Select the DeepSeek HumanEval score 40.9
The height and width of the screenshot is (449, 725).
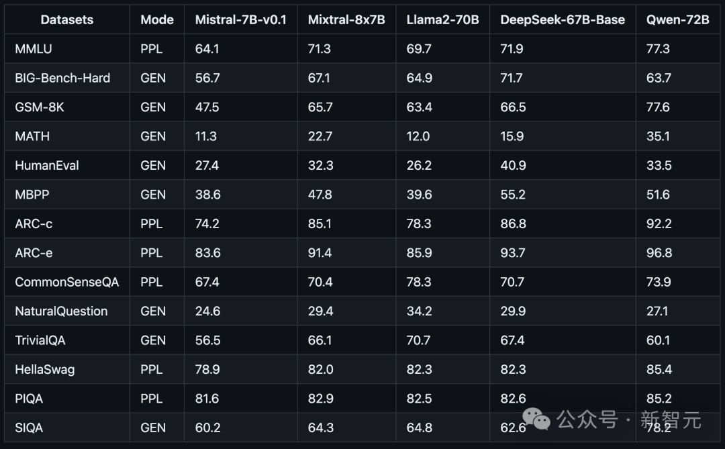coord(514,166)
